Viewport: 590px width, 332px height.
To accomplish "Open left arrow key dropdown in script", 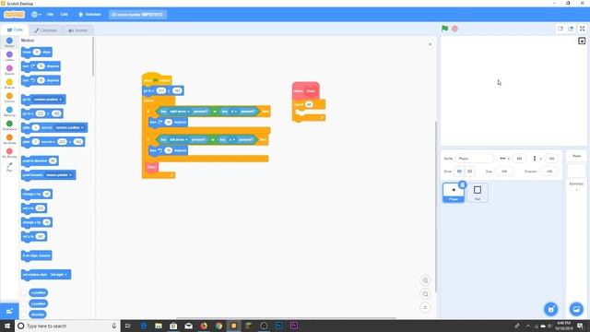I will point(179,139).
